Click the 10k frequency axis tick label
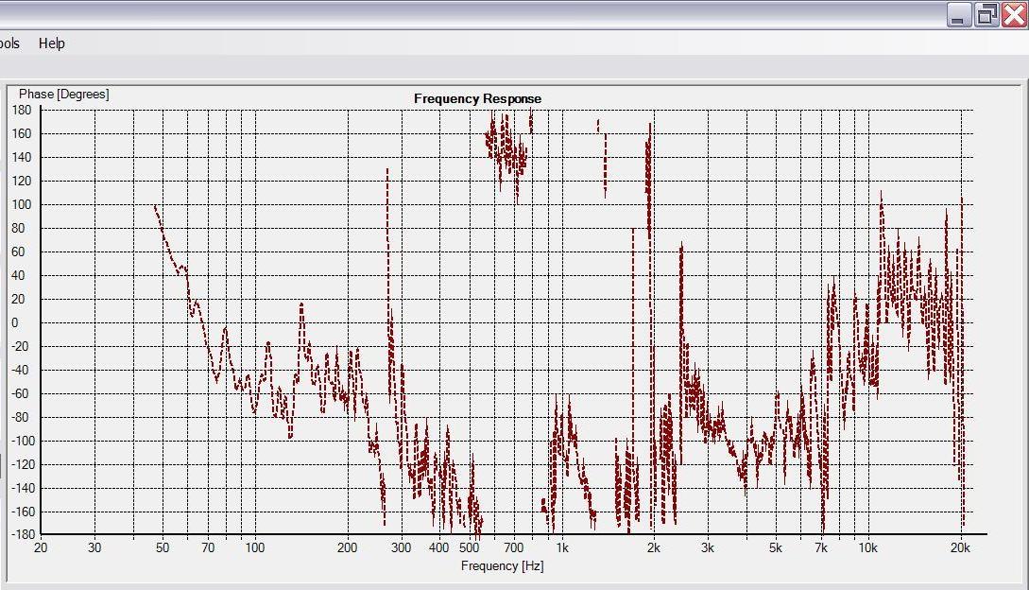The image size is (1029, 590). [x=867, y=547]
